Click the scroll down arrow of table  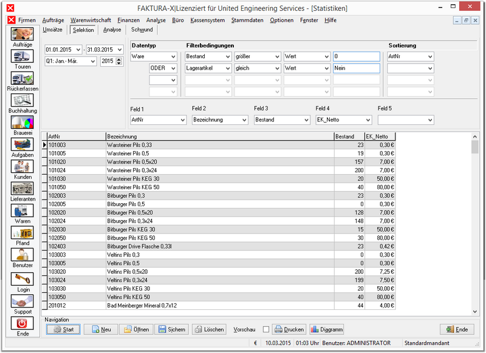point(474,312)
